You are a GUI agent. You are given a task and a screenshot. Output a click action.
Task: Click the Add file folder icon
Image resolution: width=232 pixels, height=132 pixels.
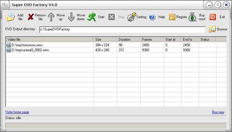(11, 17)
